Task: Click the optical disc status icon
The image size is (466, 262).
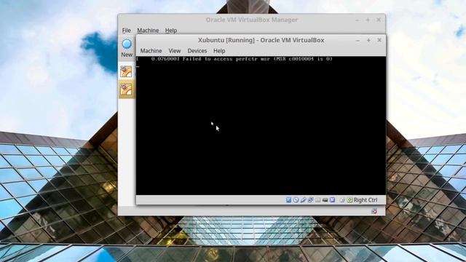Action: coord(296,200)
